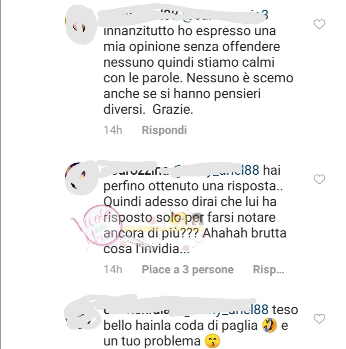Viewport: 346px width, 349px height.
Task: Click 14h timestamp under 'Grazie.' comment
Action: pos(113,130)
